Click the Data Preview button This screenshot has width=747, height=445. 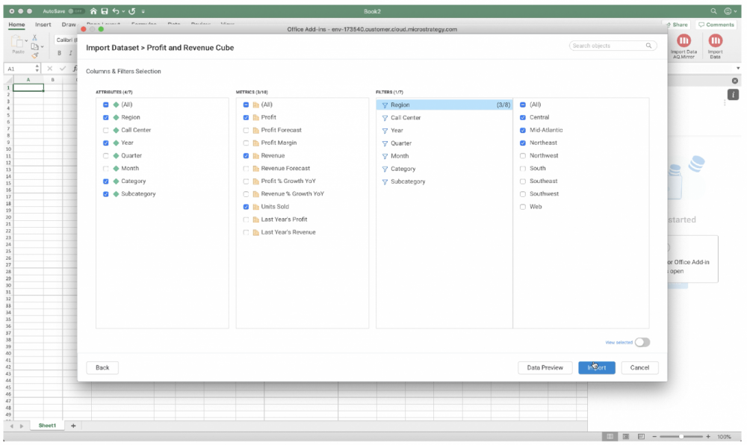(x=545, y=367)
